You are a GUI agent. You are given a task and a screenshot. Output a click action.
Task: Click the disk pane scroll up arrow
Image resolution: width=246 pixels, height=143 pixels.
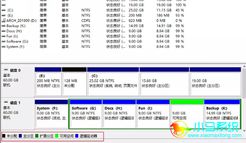click(244, 67)
